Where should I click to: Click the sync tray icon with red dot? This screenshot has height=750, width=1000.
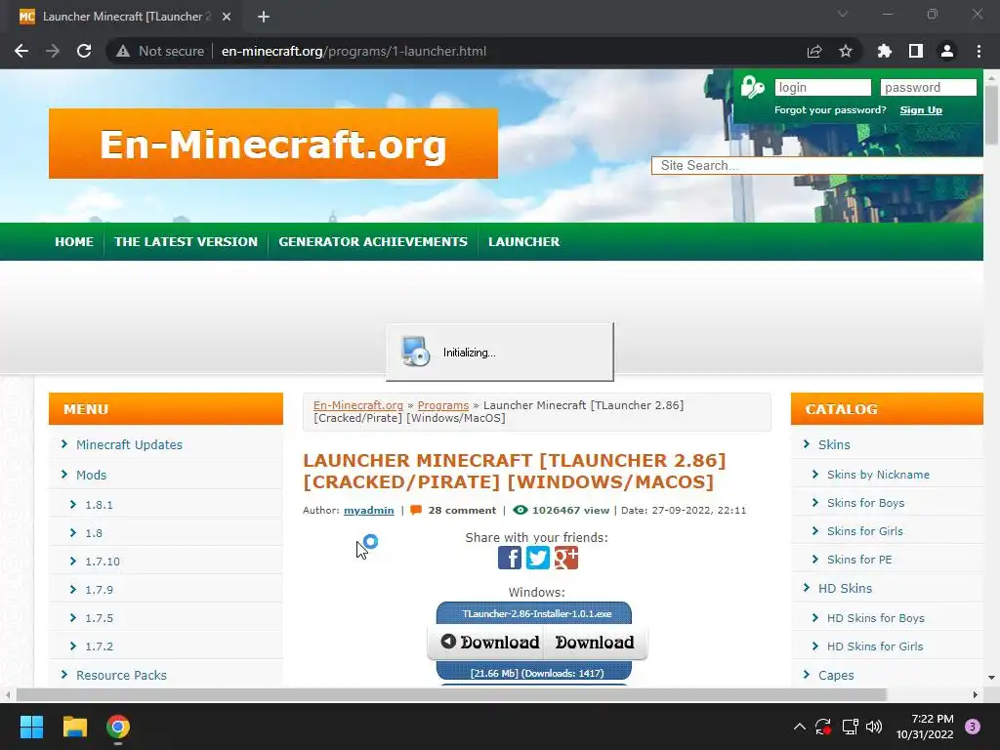pyautogui.click(x=823, y=727)
